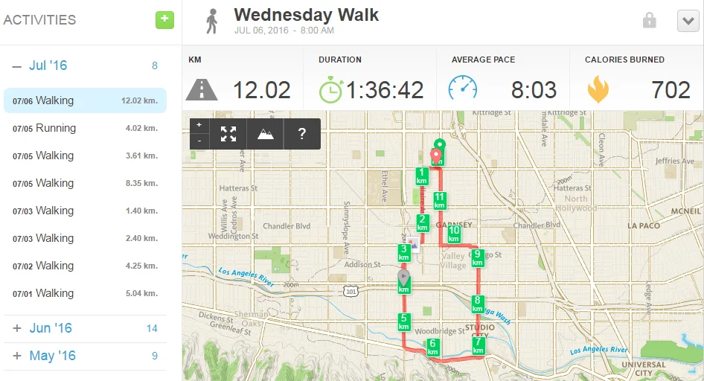The width and height of the screenshot is (704, 381).
Task: Open the map help question mark
Action: pos(302,134)
